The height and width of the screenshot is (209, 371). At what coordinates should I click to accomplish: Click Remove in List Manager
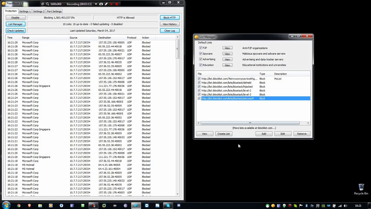tap(302, 134)
